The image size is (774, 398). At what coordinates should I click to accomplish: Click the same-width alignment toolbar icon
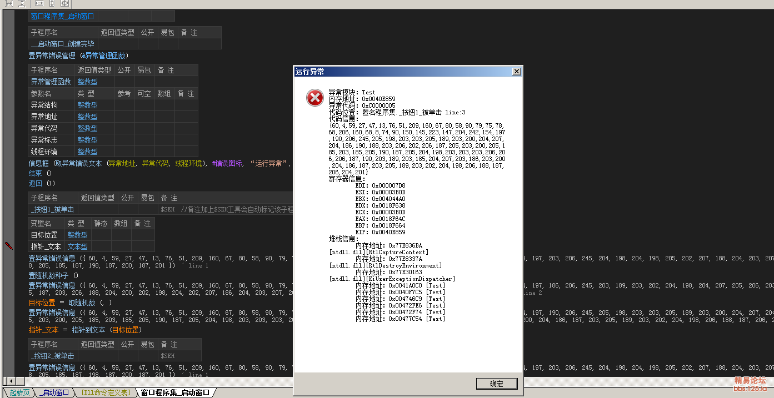(x=39, y=3)
